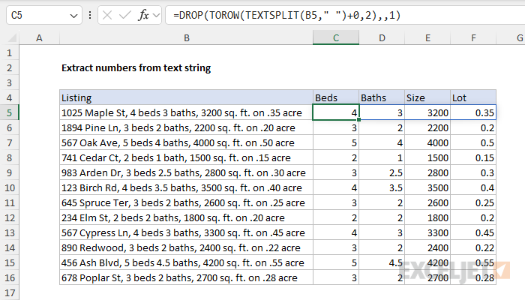
Task: Click Size cell with value 4000
Action: pos(427,143)
